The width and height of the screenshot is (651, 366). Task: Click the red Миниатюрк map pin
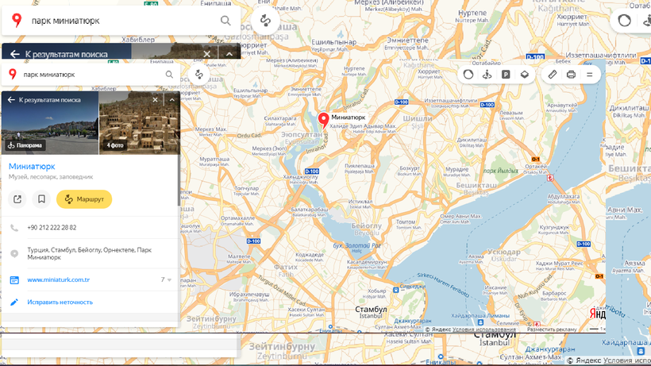(x=323, y=120)
